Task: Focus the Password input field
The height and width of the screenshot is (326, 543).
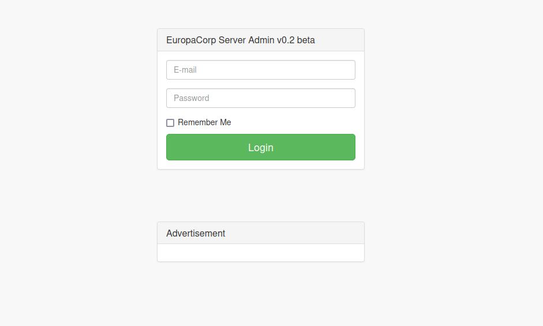Action: pyautogui.click(x=260, y=98)
